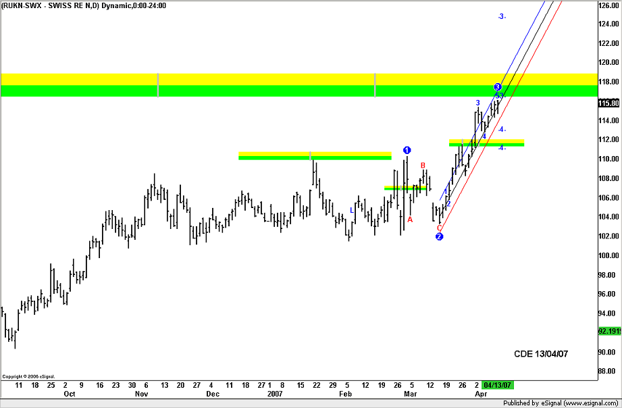Image resolution: width=622 pixels, height=408 pixels.
Task: Click the RUKN-SWX SWISS RE chart title
Action: 84,5
